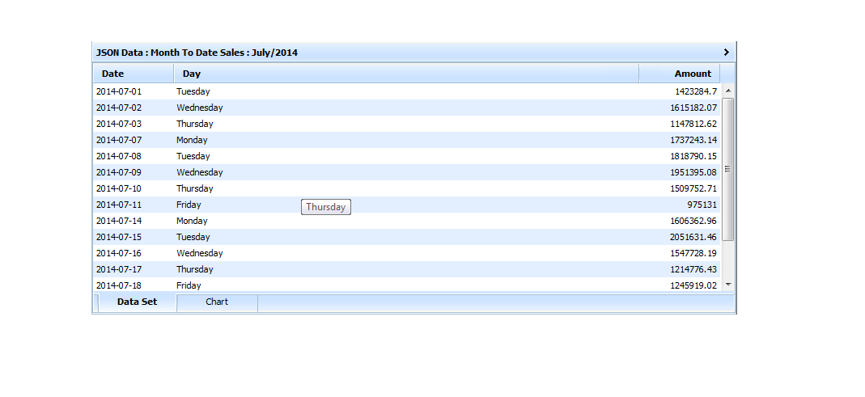Click Tuesday in the 2014-07-08 row

[x=193, y=156]
